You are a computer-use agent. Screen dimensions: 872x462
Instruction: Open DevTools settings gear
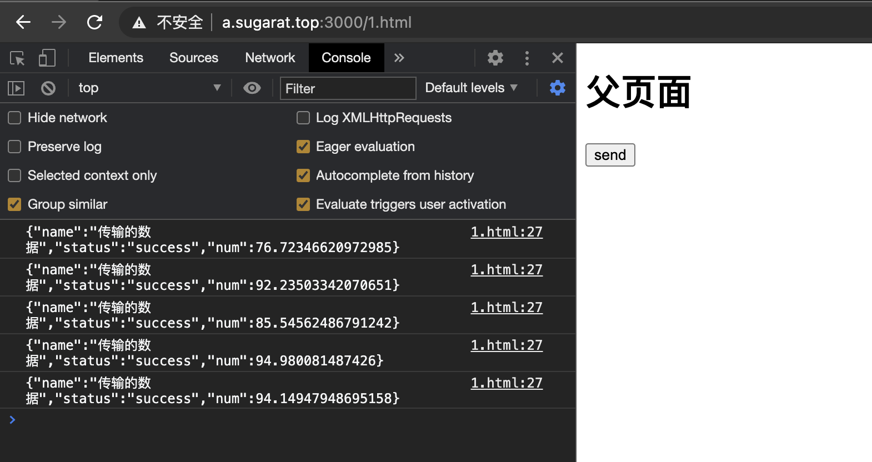pos(495,58)
